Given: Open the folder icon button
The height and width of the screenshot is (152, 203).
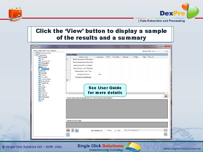Looking at the screenshot, I should (77, 130).
